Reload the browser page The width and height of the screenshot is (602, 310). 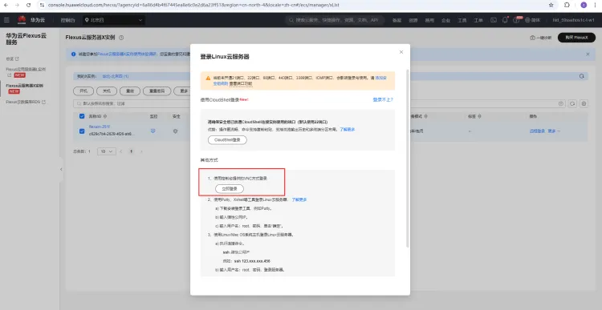(x=28, y=5)
